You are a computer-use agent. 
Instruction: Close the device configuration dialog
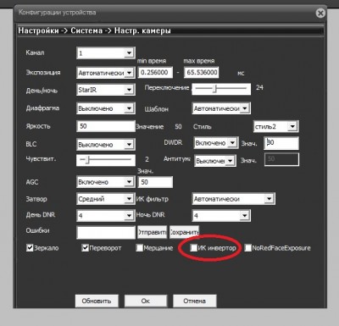tap(320, 13)
